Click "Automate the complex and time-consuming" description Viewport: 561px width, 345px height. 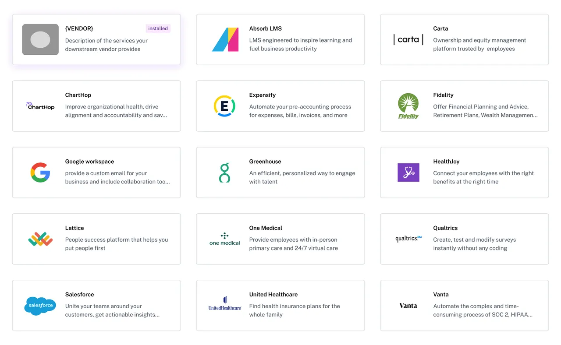point(483,310)
